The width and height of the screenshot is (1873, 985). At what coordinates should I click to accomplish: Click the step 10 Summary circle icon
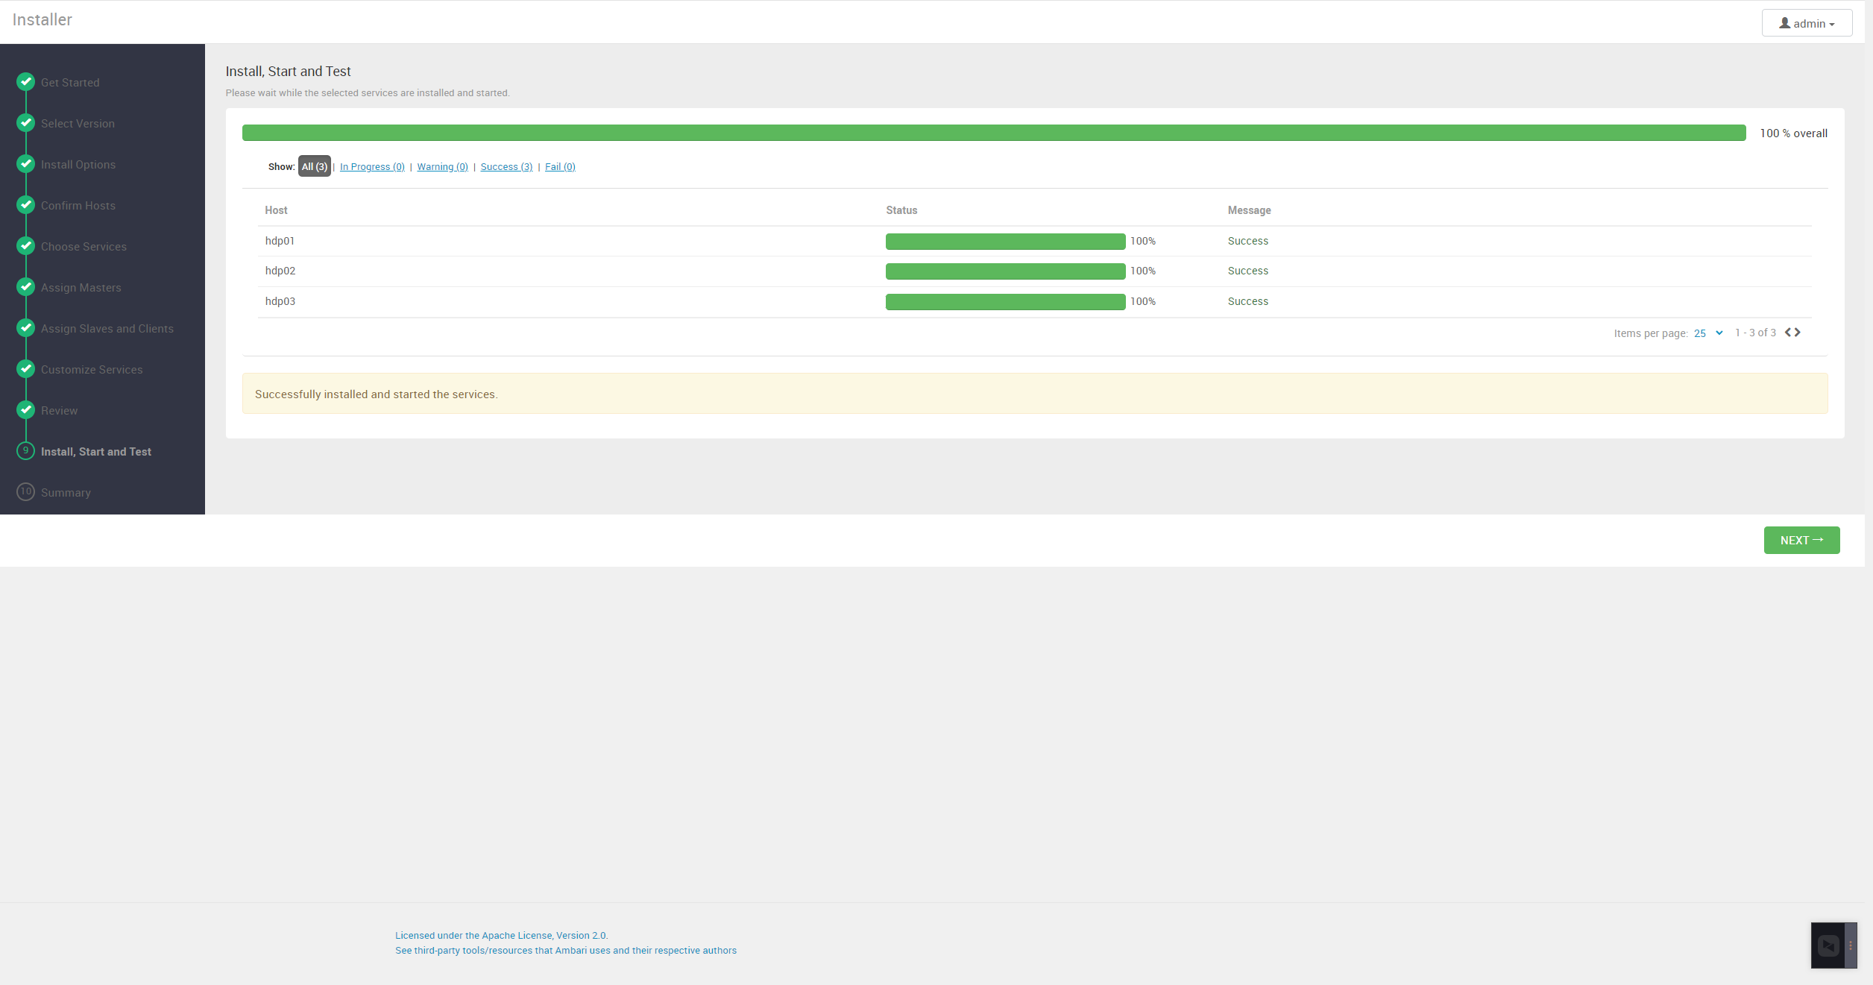point(26,491)
